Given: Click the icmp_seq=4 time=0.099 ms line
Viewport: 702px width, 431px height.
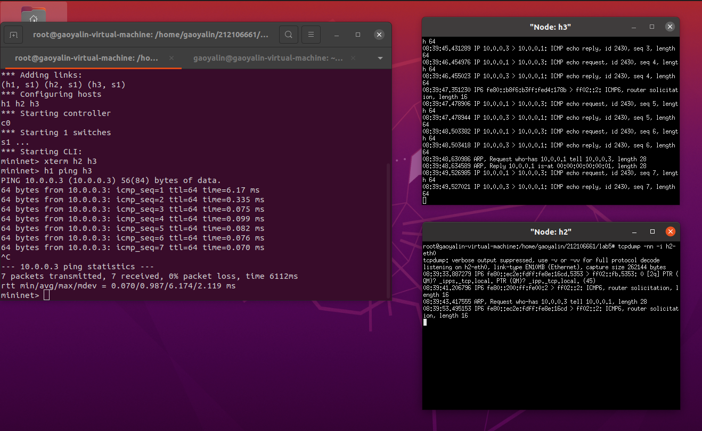Looking at the screenshot, I should coord(133,219).
